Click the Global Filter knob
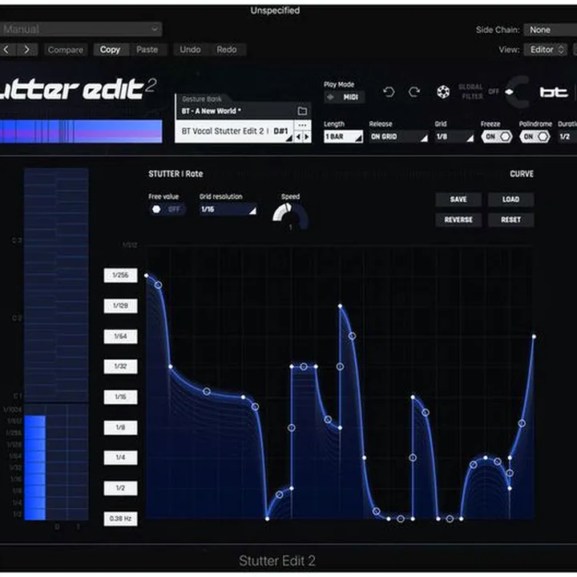 point(519,92)
